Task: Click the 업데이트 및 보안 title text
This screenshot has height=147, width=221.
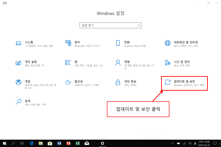Action: 184,81
